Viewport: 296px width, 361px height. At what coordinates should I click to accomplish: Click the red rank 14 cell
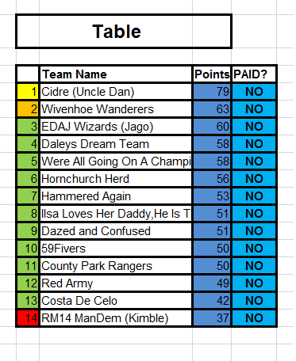28,318
